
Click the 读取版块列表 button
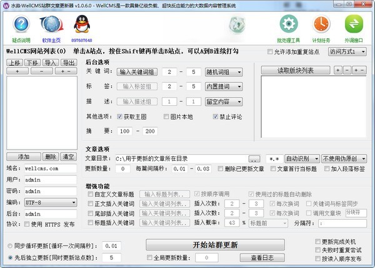coord(296,70)
